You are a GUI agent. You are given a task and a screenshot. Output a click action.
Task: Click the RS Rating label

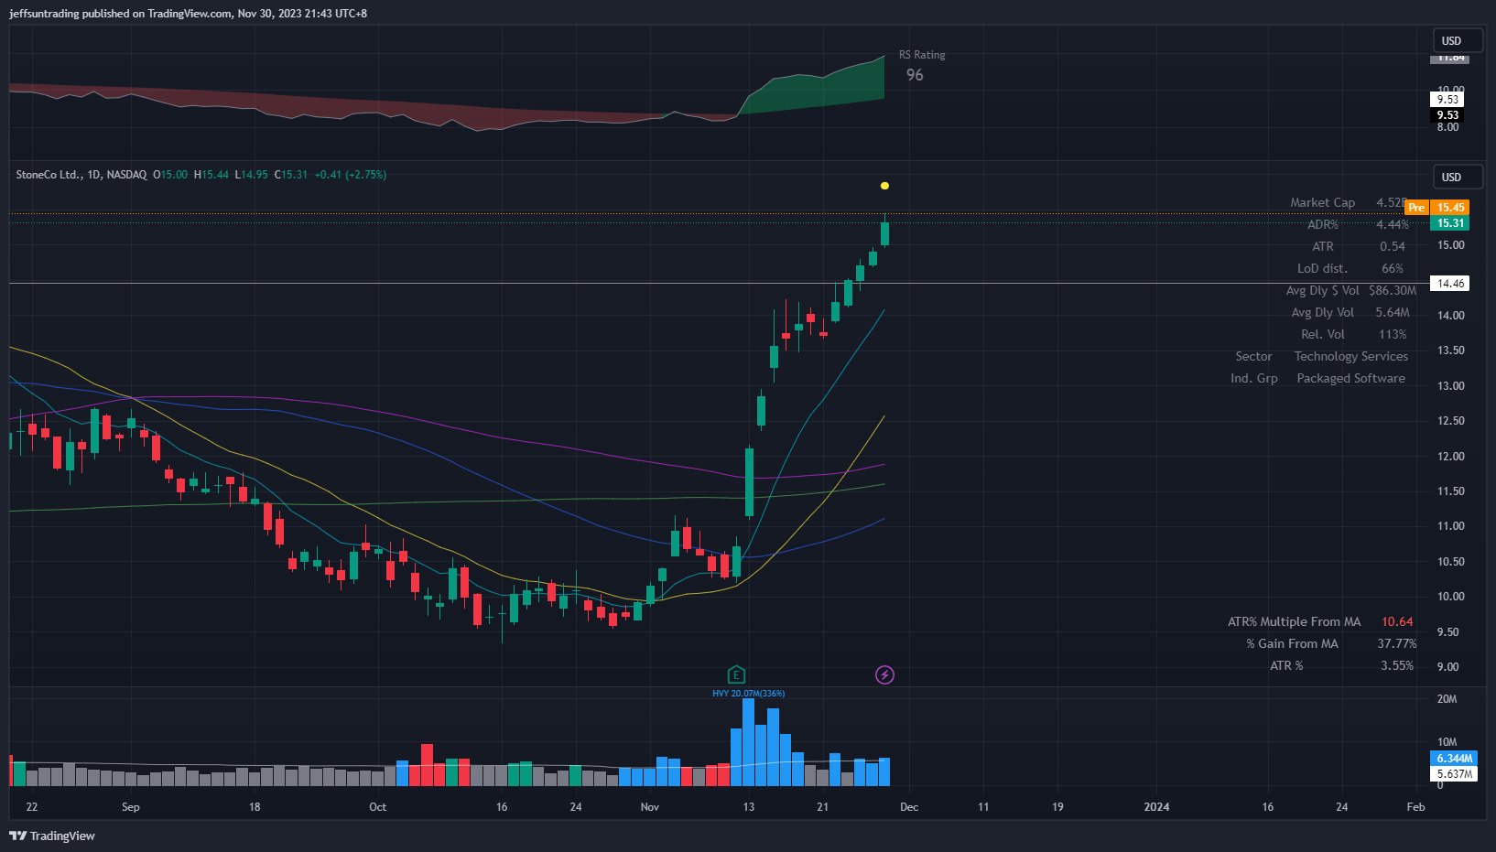(922, 55)
